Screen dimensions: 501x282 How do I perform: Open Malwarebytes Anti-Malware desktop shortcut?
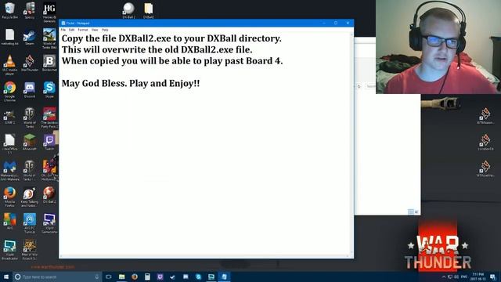pos(9,171)
